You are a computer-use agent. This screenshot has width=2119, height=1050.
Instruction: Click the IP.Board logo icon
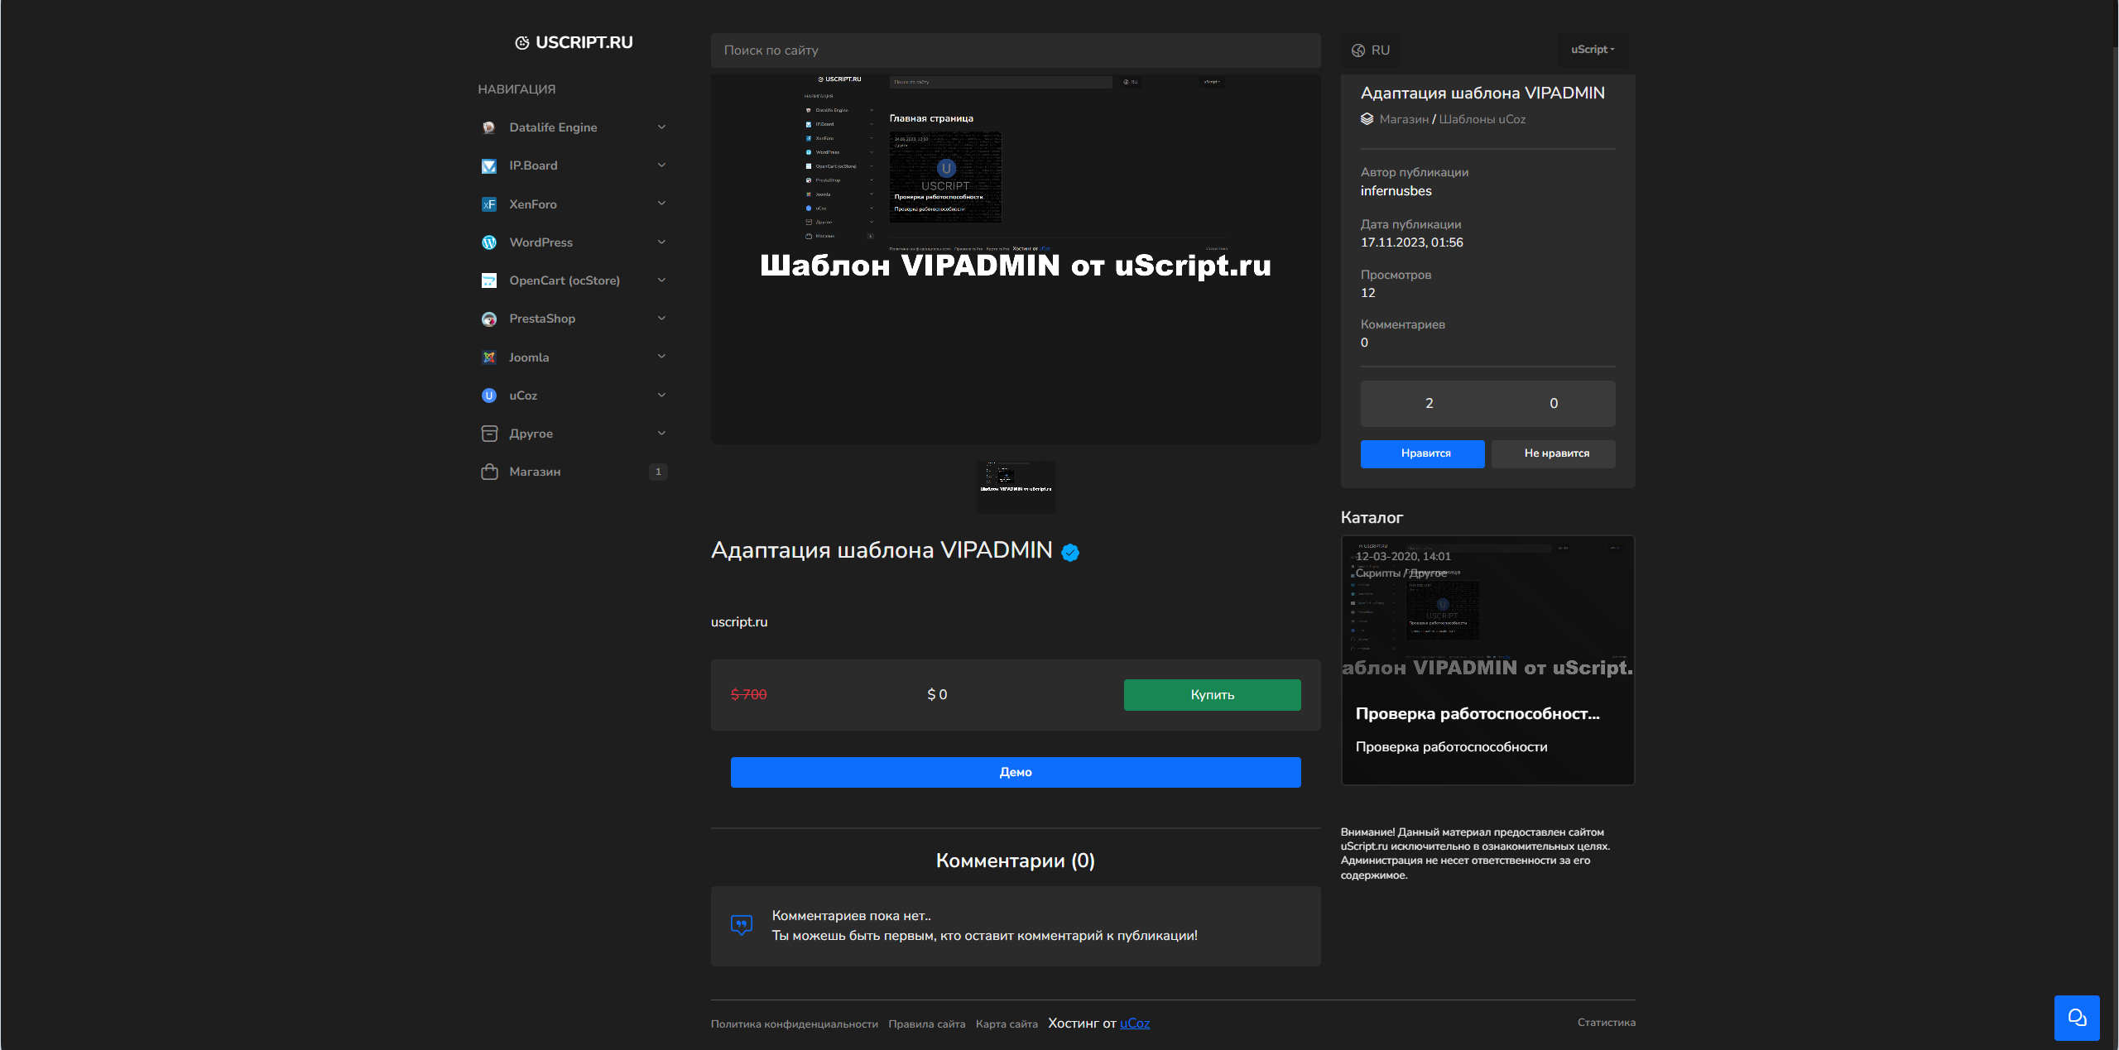tap(489, 166)
